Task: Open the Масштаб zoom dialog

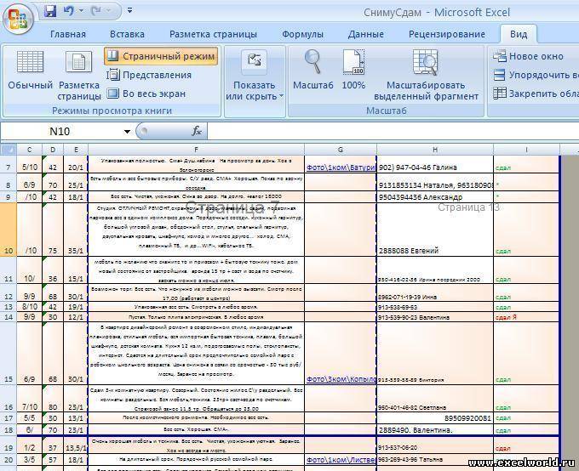Action: (313, 70)
